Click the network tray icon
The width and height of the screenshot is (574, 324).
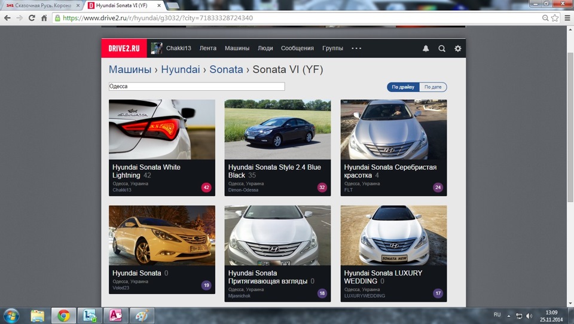pyautogui.click(x=519, y=316)
